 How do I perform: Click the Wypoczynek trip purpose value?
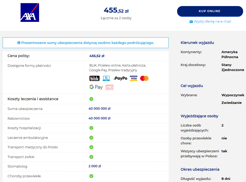(233, 95)
